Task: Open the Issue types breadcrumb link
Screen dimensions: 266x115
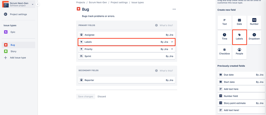Action: (137, 2)
